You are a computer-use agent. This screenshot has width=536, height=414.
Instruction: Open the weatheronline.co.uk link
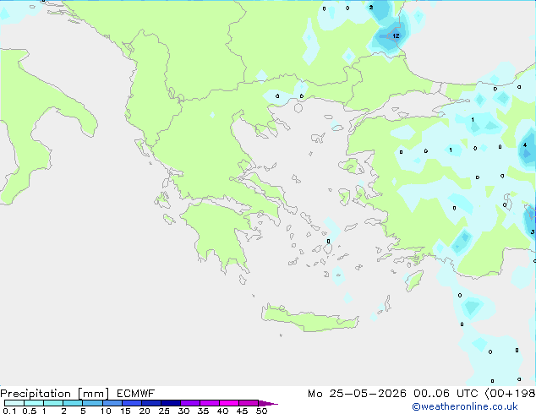point(465,406)
